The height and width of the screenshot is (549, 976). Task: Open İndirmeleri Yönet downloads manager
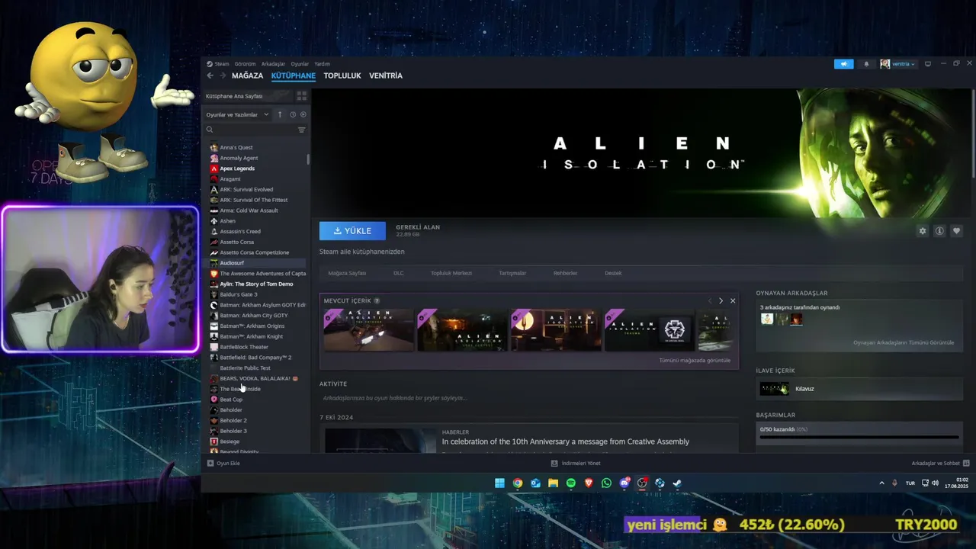click(576, 463)
